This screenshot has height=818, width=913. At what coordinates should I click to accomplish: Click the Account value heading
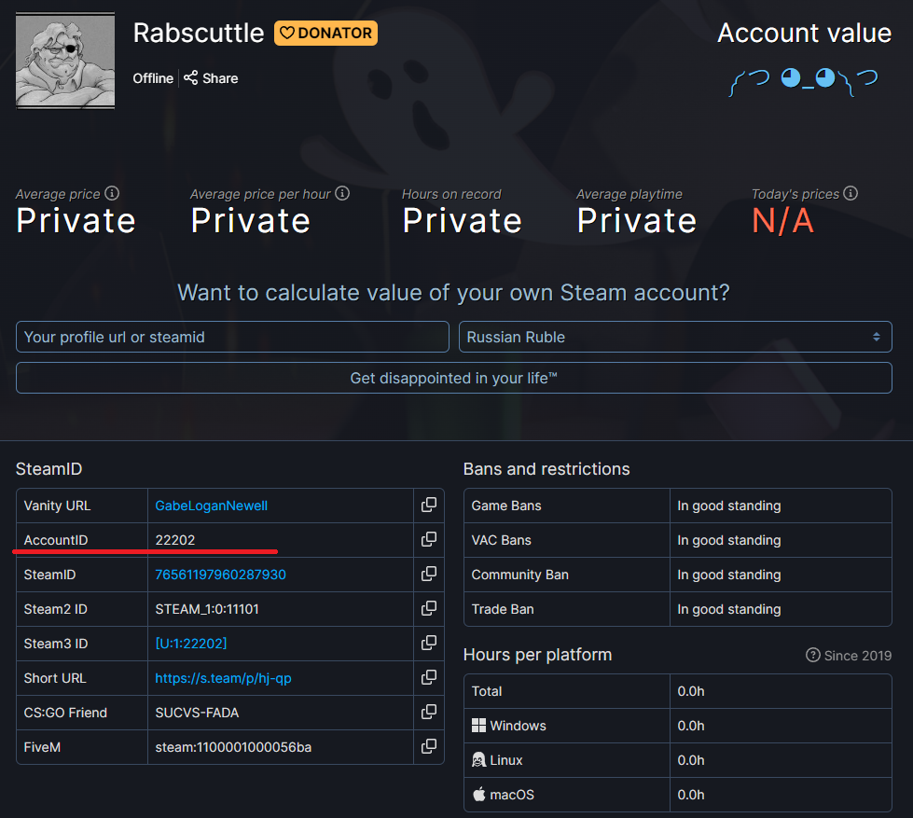click(x=804, y=34)
